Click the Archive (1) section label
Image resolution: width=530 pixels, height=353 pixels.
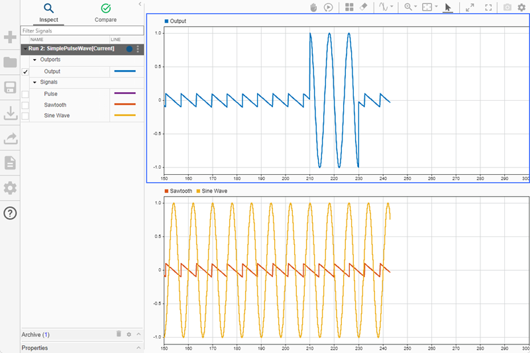tap(36, 334)
